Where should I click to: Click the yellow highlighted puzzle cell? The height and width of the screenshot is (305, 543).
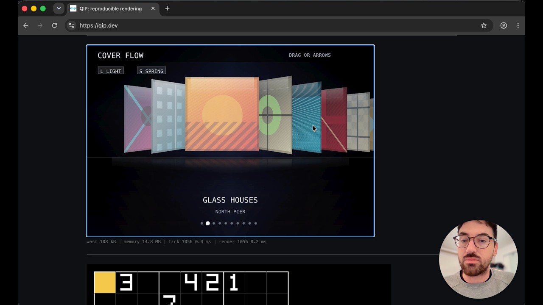click(x=105, y=283)
